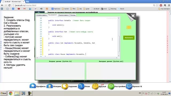Reload the JavaRush page
The width and height of the screenshot is (171, 96).
coord(9,5)
